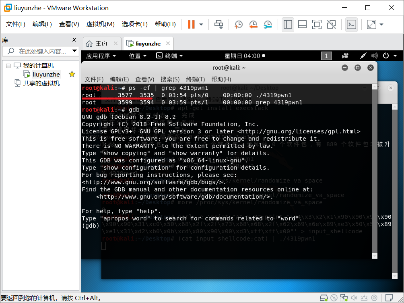The height and width of the screenshot is (303, 404).
Task: Click the background terminal scroll-down arrow
Action: (x=394, y=276)
